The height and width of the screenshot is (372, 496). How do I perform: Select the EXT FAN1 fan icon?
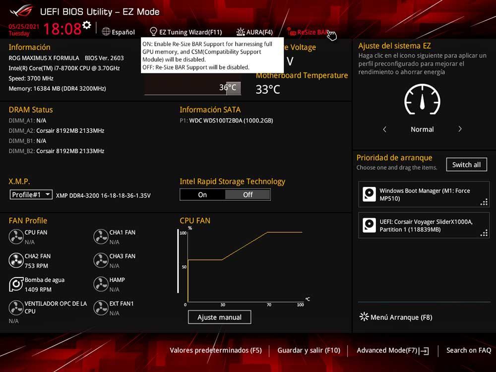click(101, 308)
